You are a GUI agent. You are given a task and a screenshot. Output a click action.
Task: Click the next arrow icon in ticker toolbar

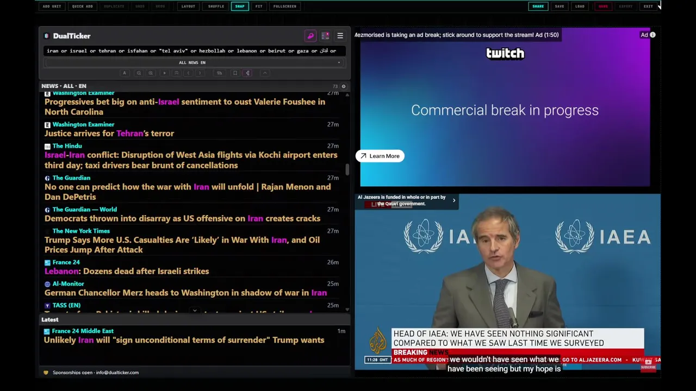click(x=200, y=73)
